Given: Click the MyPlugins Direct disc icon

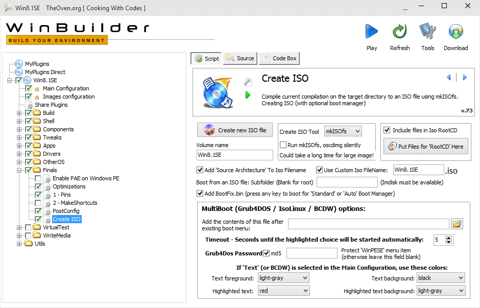Looking at the screenshot, I should coord(19,72).
